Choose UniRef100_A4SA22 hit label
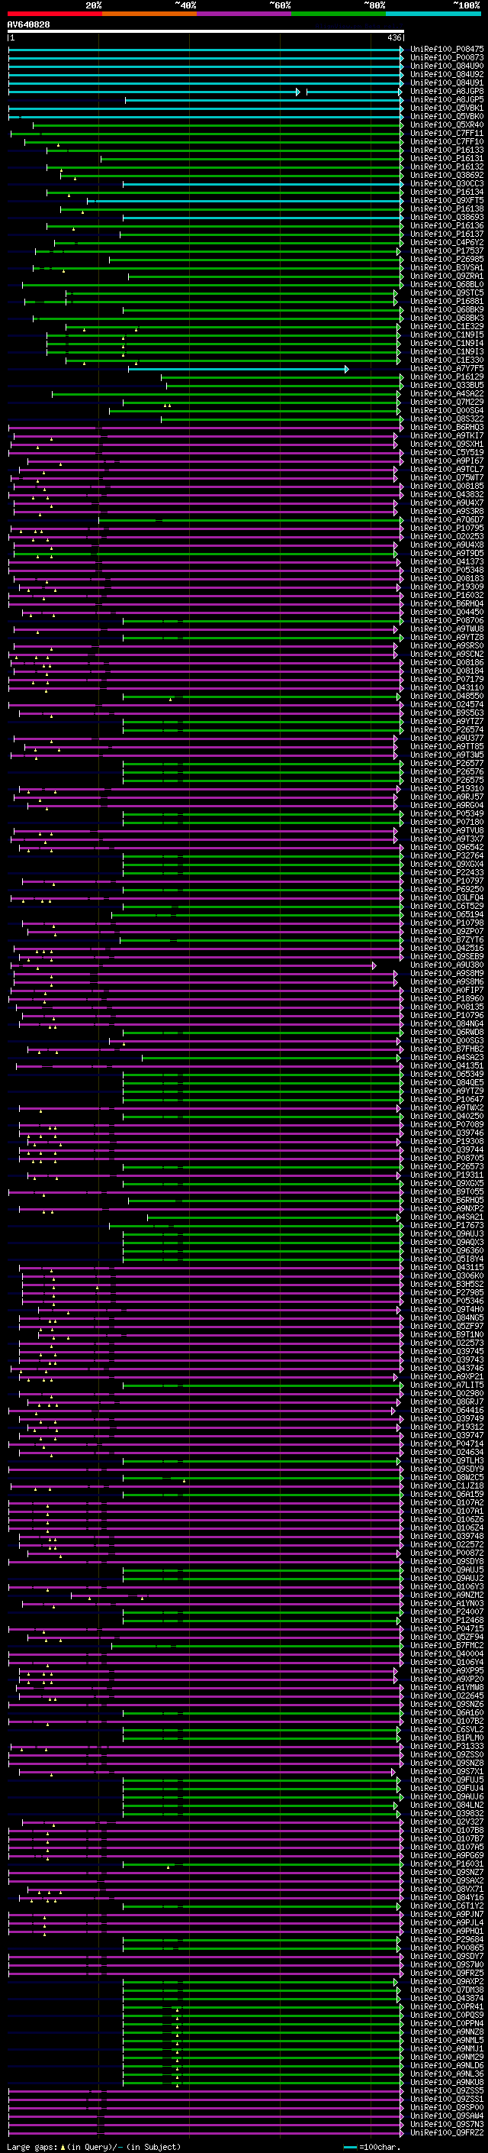 (447, 393)
